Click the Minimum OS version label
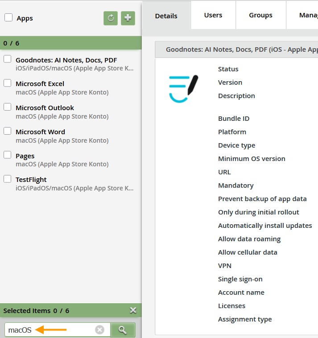 tap(252, 159)
